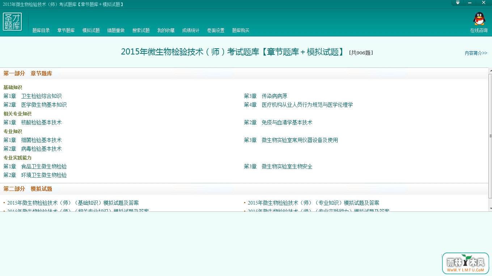
Task: Click the scrollbar down arrow
Action: click(x=490, y=209)
